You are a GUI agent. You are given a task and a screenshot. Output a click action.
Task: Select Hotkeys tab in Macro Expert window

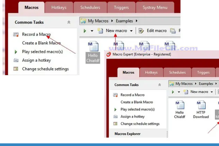click(151, 72)
